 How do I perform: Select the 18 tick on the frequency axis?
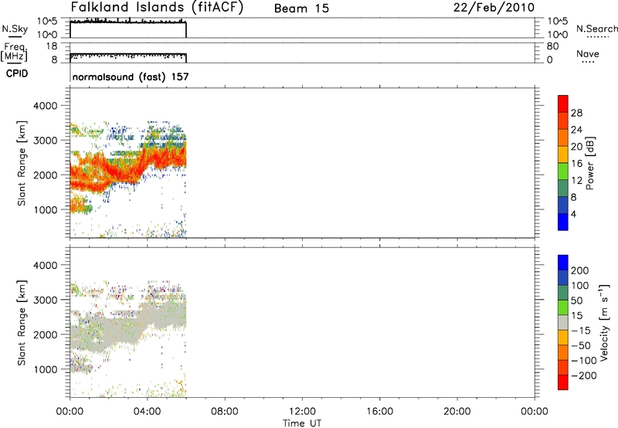click(52, 46)
